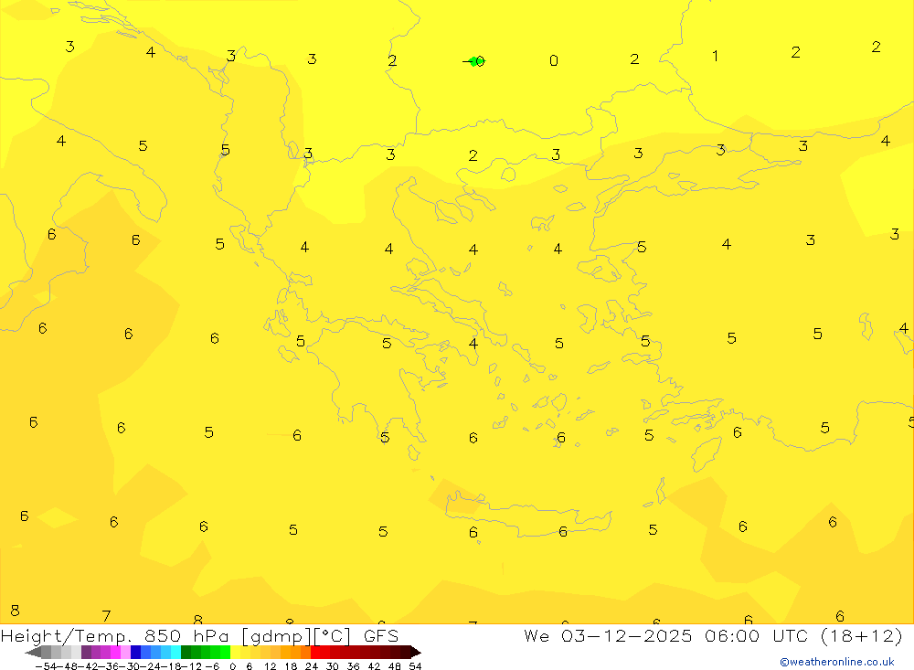Click the '54' label at legend's right end
The image size is (914, 670).
pyautogui.click(x=415, y=666)
